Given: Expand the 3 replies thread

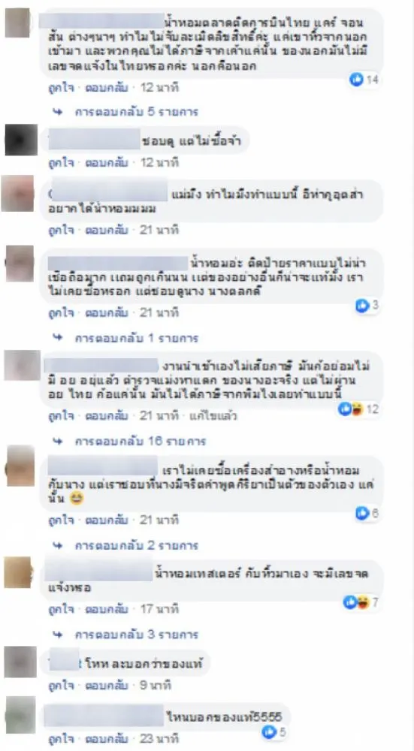Looking at the screenshot, I should pos(137,635).
